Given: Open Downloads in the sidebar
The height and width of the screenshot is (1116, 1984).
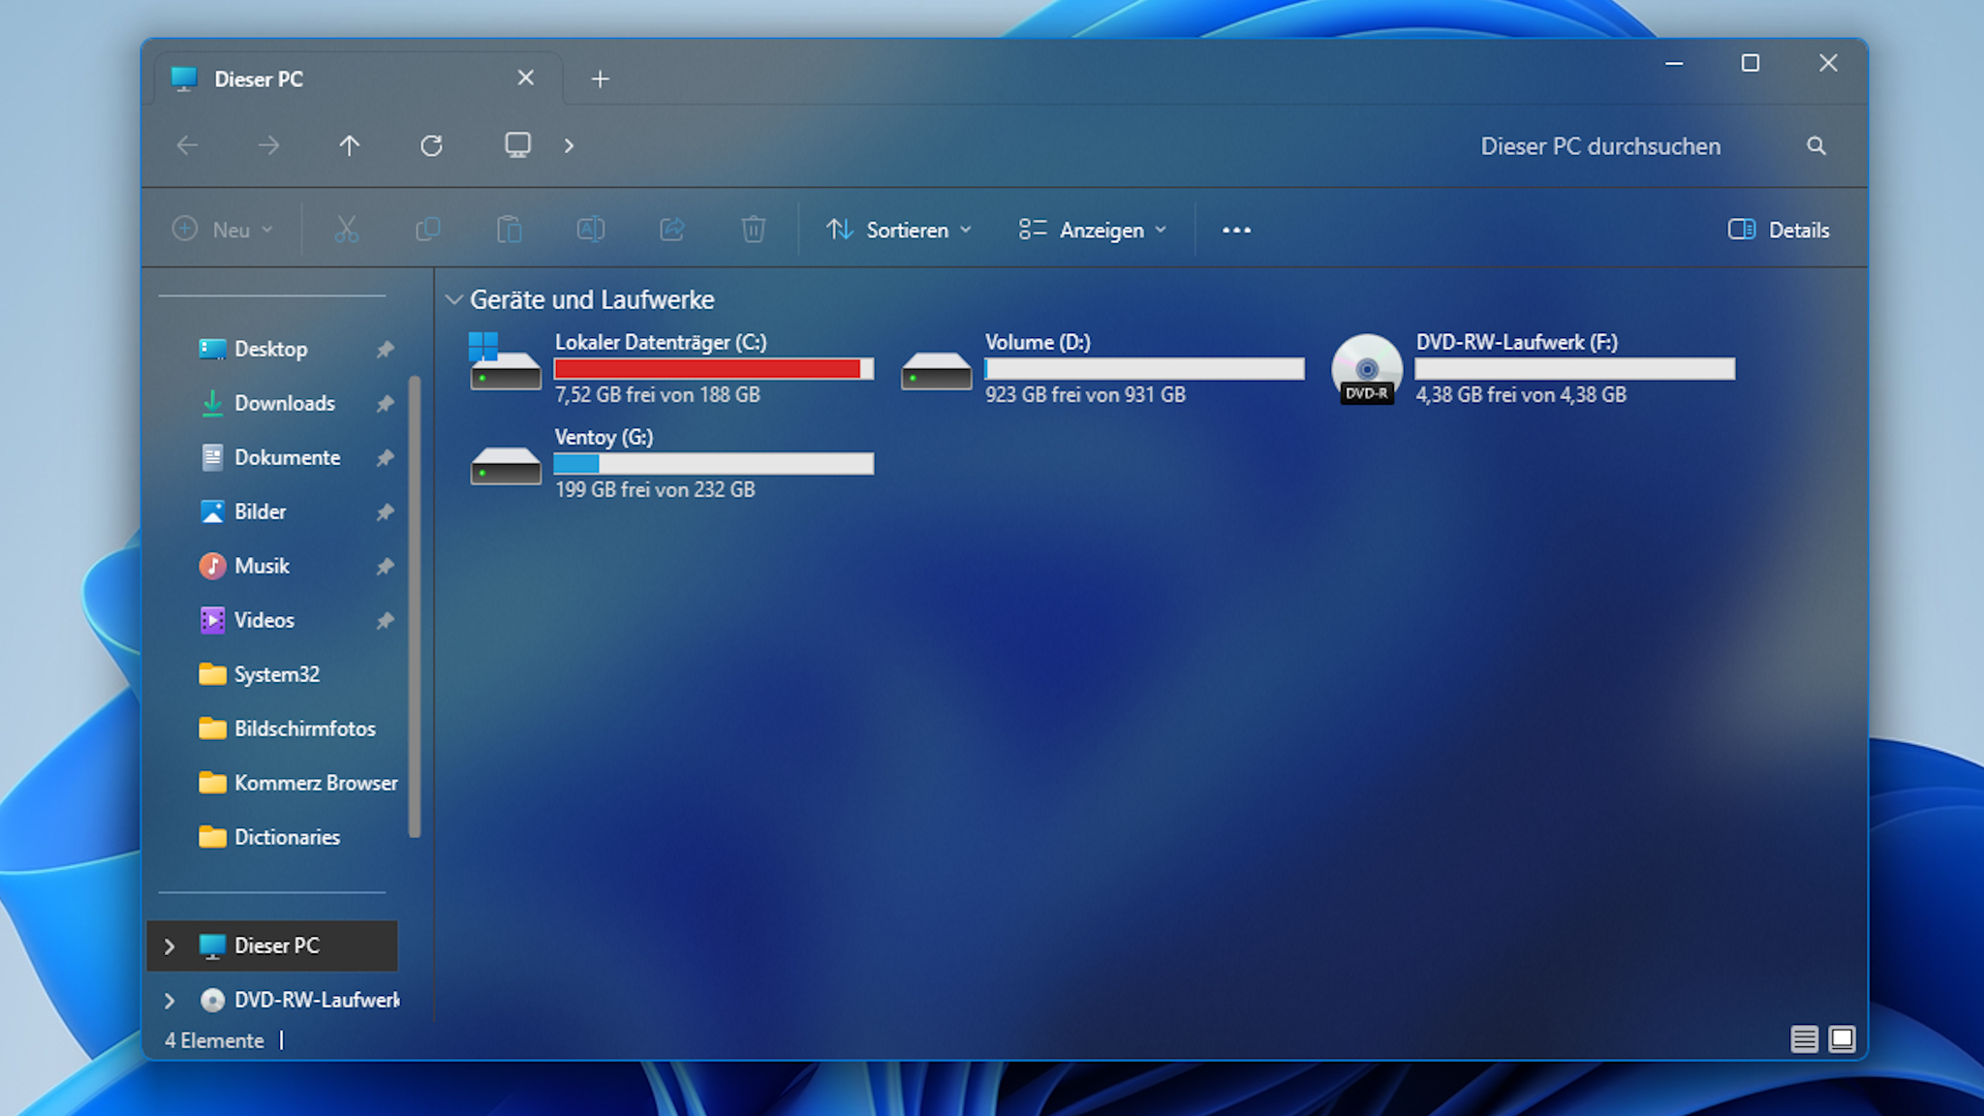Looking at the screenshot, I should (x=284, y=403).
